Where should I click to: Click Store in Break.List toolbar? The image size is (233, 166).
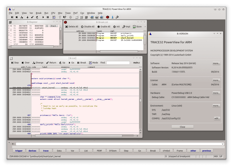[137, 27]
